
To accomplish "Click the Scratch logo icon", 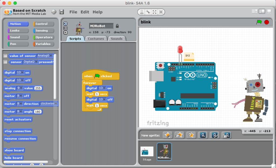I will (8, 12).
